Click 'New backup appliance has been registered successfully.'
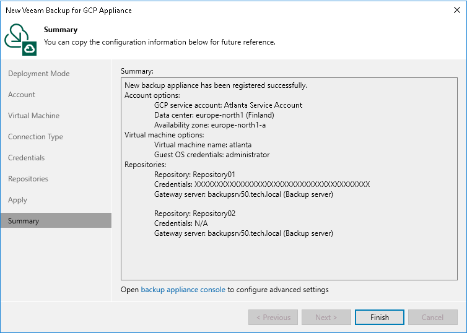 pyautogui.click(x=216, y=85)
